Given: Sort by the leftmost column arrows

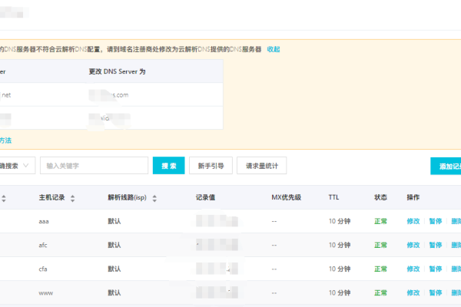Looking at the screenshot, I should (4, 198).
